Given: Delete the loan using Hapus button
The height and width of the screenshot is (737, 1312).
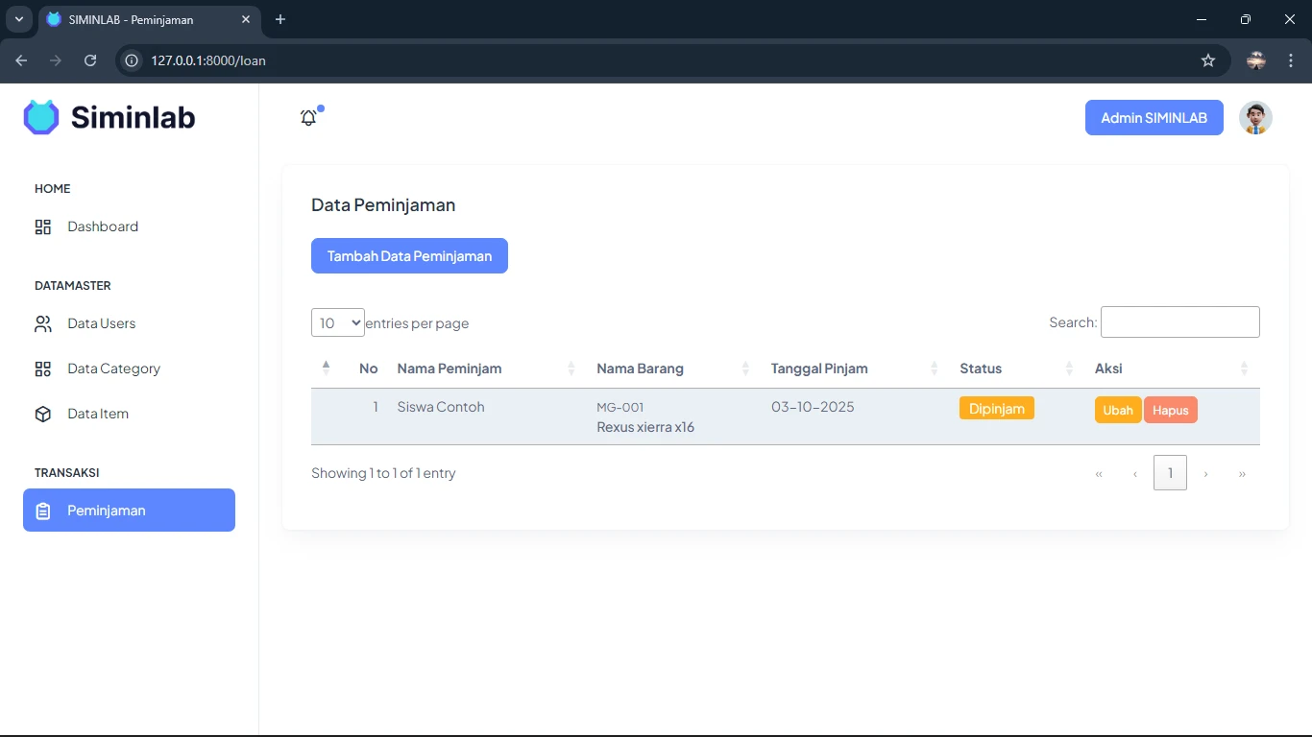Looking at the screenshot, I should tap(1170, 410).
